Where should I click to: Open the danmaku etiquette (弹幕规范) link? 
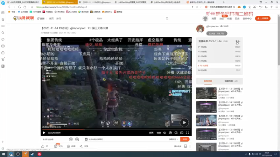(173, 139)
